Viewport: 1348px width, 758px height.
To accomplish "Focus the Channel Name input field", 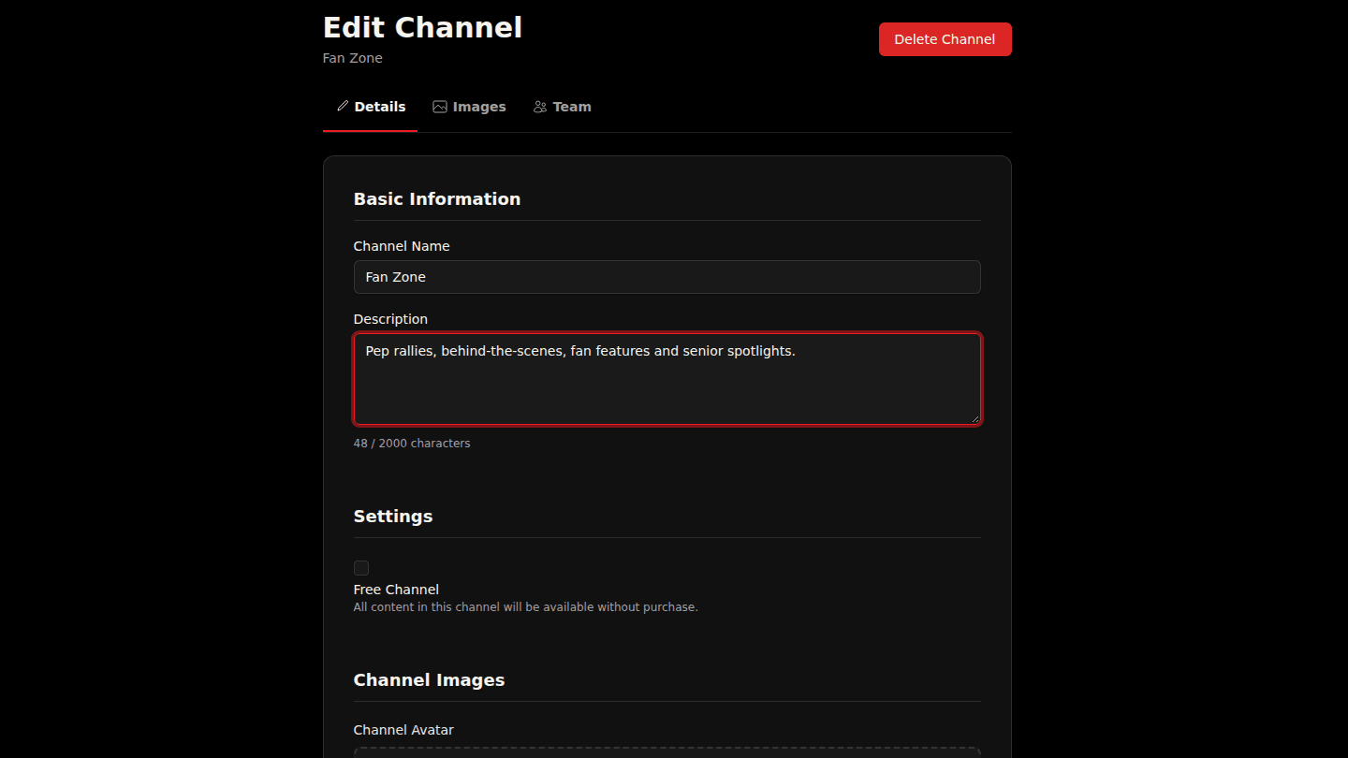I will coord(667,277).
